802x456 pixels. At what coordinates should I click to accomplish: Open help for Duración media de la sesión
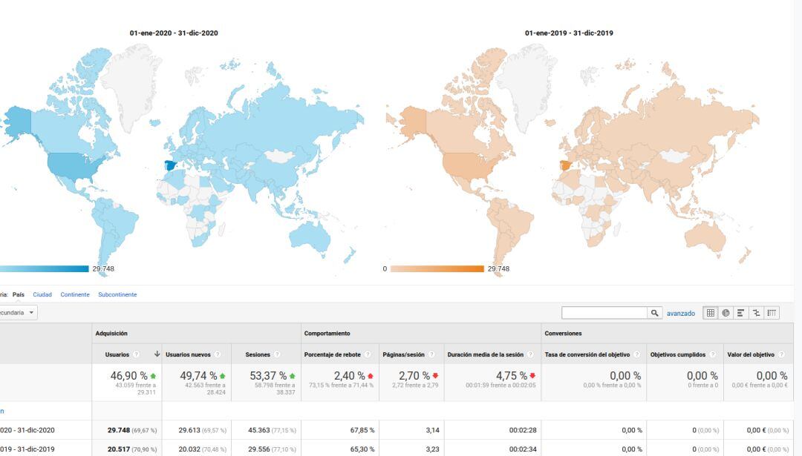pyautogui.click(x=529, y=354)
